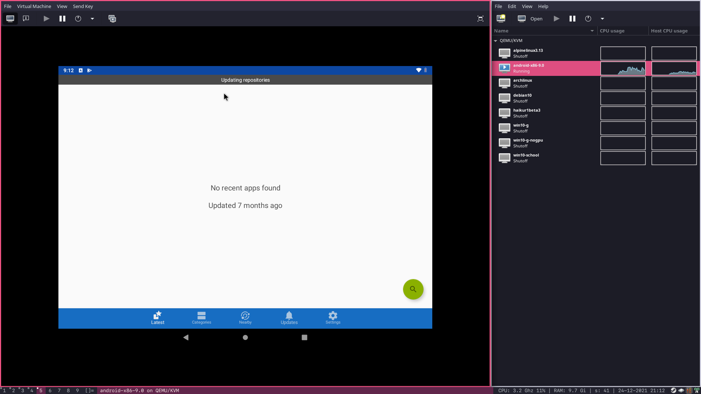This screenshot has width=701, height=394.
Task: Tap the Android back navigation button
Action: click(x=186, y=337)
